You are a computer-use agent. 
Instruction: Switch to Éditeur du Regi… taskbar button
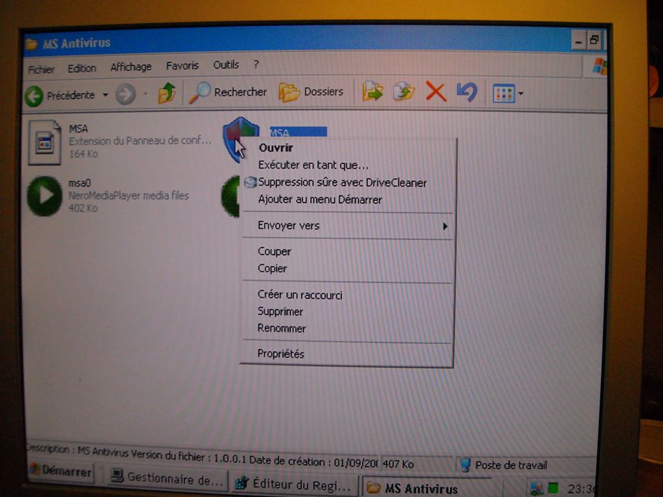[x=295, y=484]
